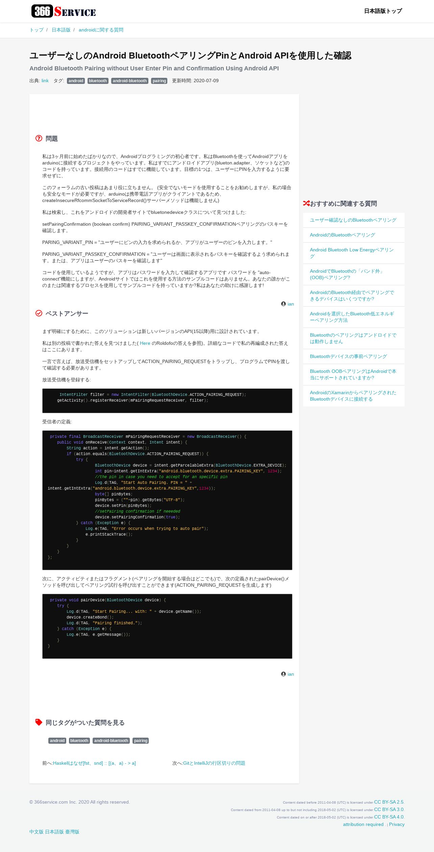Click the BroadcastReceiver code block
This screenshot has width=434, height=852.
pyautogui.click(x=167, y=500)
